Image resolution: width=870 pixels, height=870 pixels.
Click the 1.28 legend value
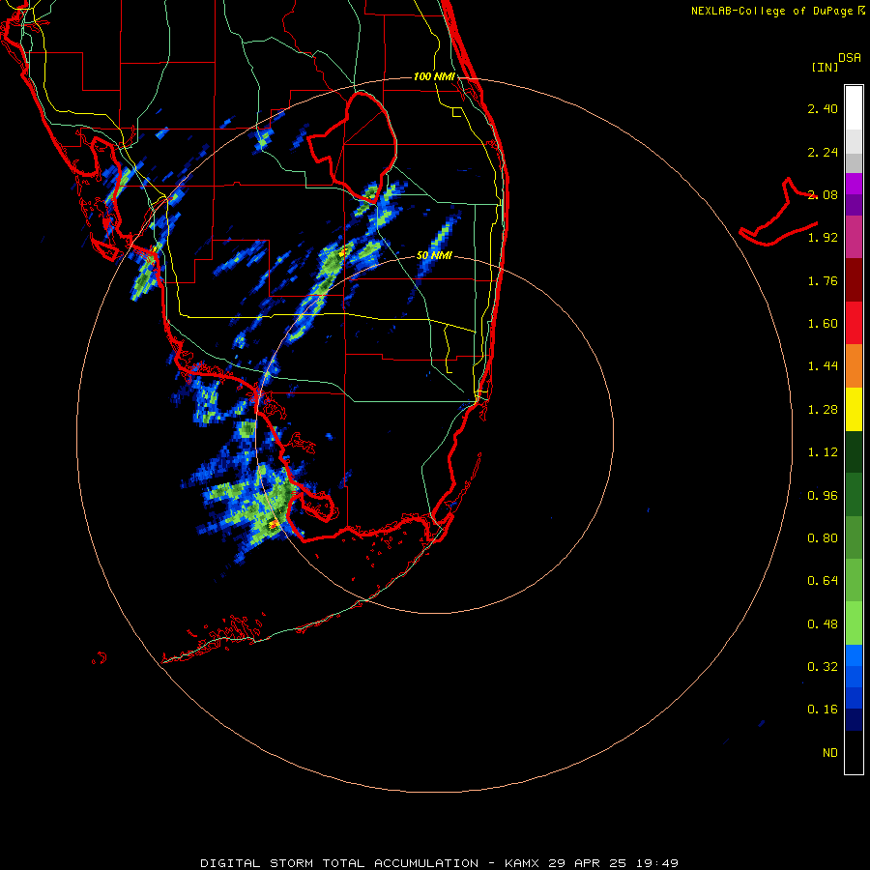823,410
